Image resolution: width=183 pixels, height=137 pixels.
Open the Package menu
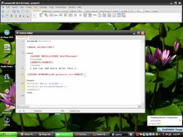point(43,7)
